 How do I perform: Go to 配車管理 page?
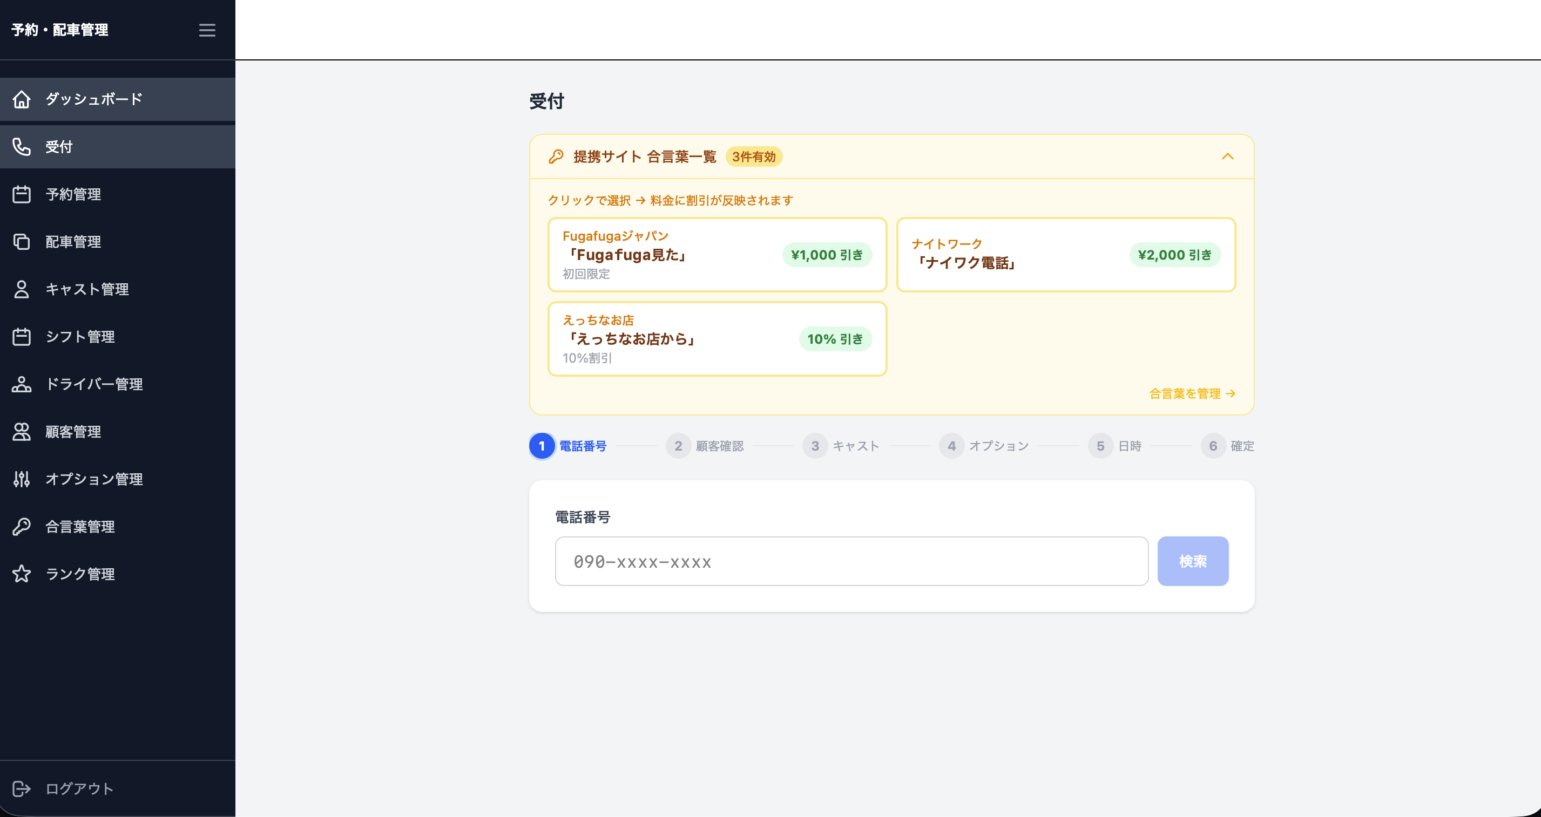117,241
